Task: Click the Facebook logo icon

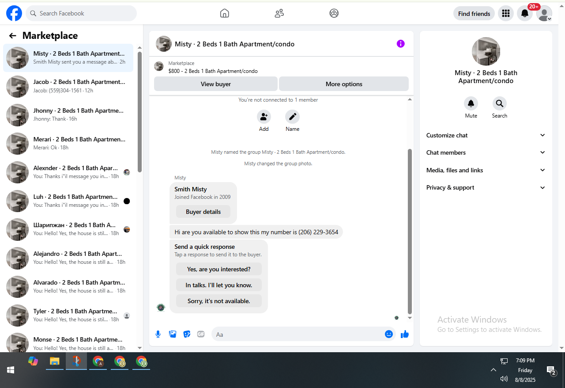Action: click(x=14, y=13)
